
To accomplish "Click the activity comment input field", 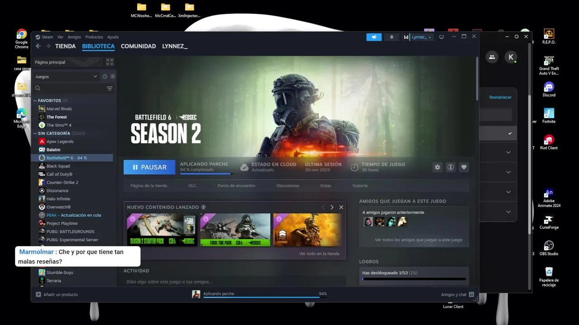I will 234,282.
